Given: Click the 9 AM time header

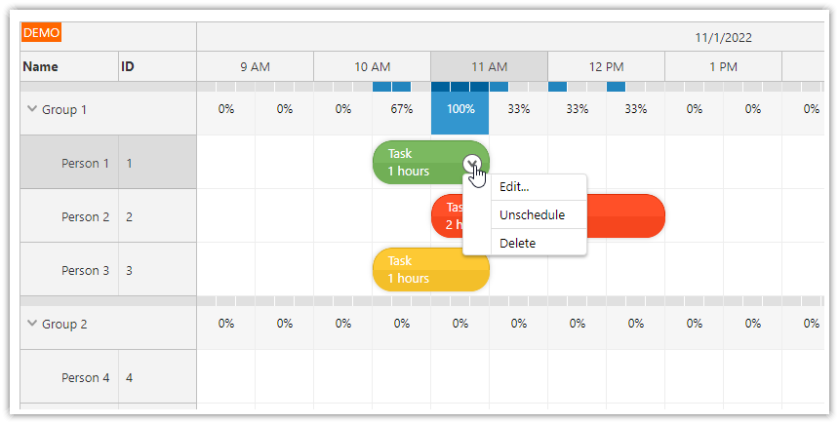Looking at the screenshot, I should (255, 67).
